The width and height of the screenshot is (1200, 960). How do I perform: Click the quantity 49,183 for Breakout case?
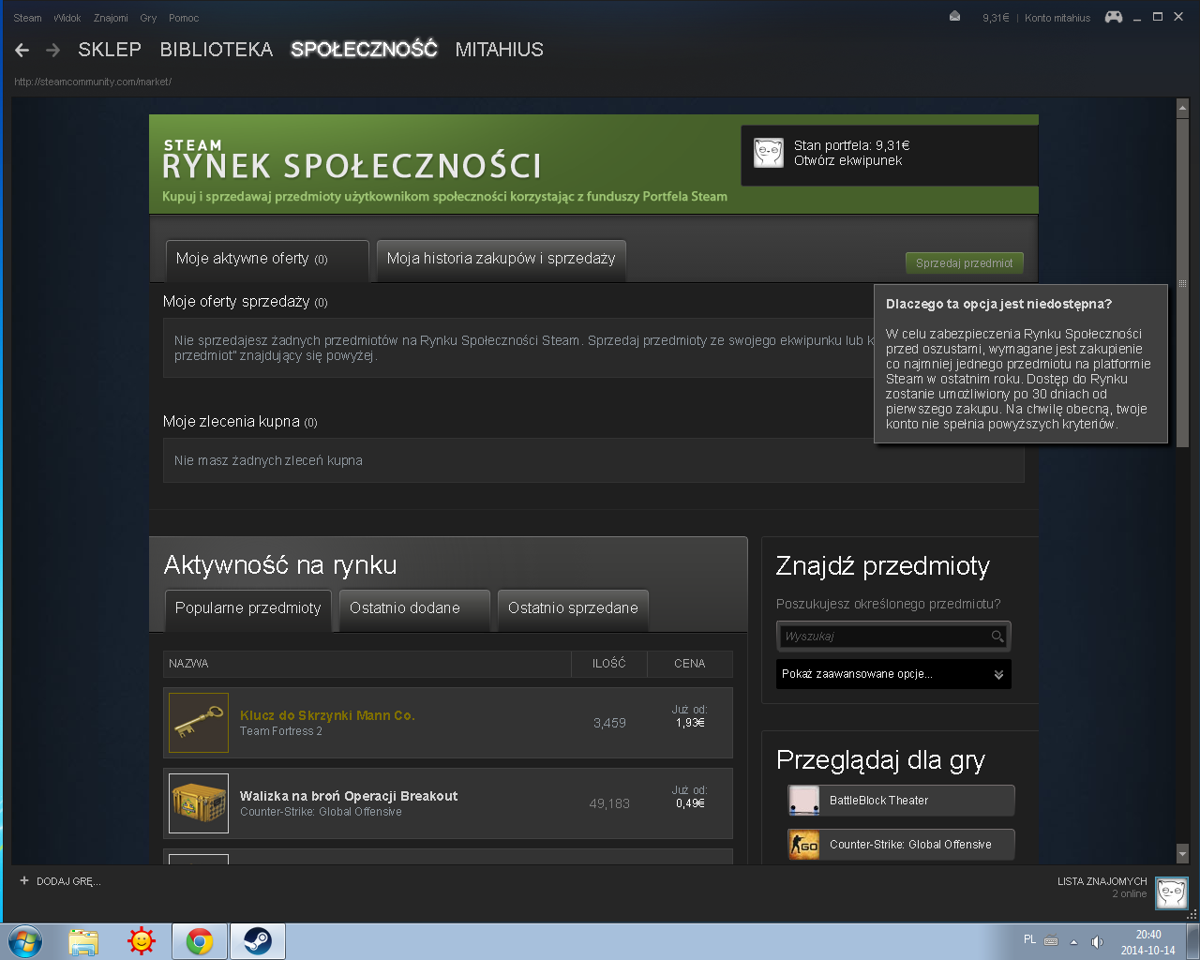pyautogui.click(x=609, y=803)
